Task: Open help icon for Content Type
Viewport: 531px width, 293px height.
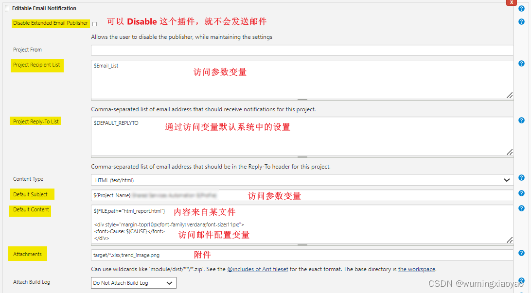Action: tap(521, 178)
